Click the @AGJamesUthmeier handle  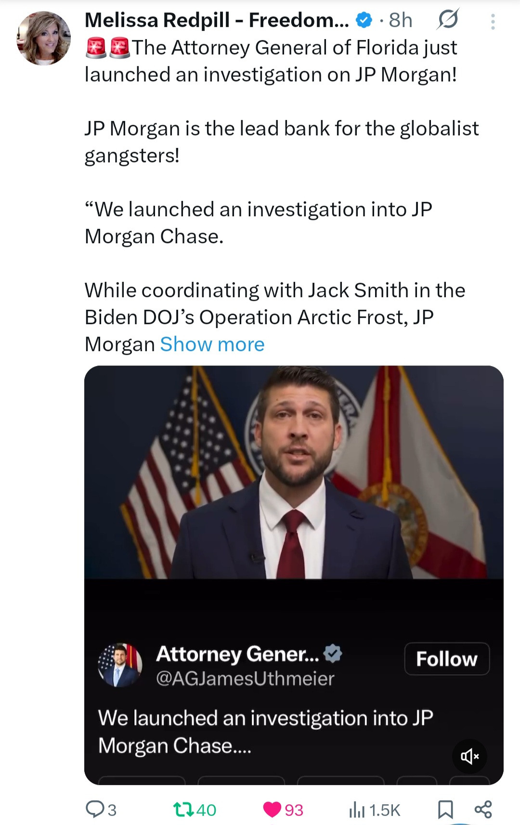coord(245,679)
